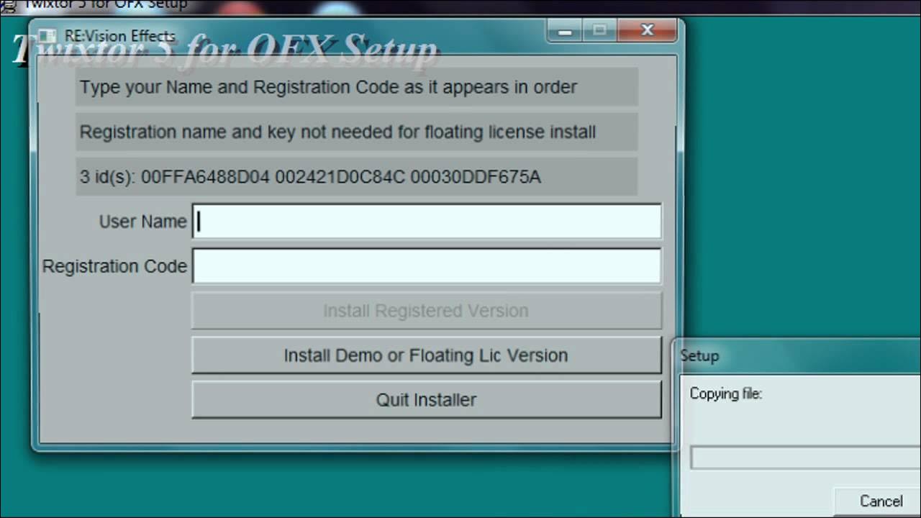This screenshot has width=921, height=518.
Task: Click the 'User Name' label
Action: pyautogui.click(x=142, y=222)
